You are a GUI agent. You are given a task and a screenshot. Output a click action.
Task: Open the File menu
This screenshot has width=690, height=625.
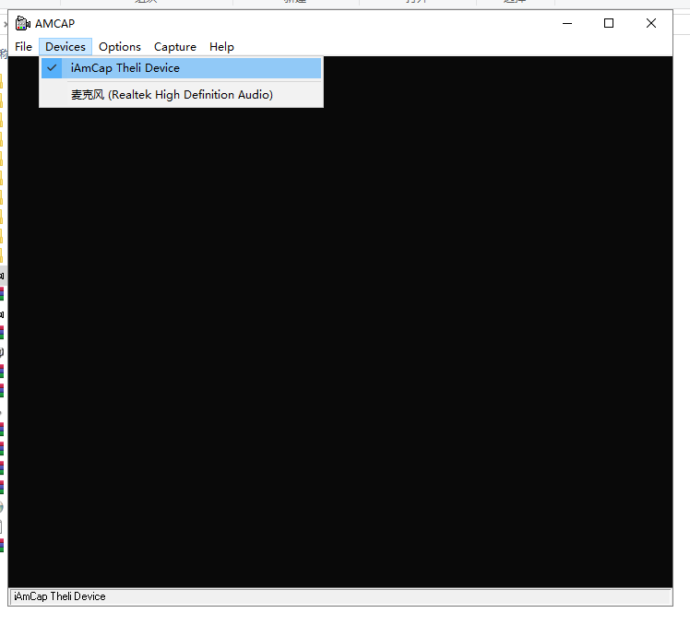point(23,47)
